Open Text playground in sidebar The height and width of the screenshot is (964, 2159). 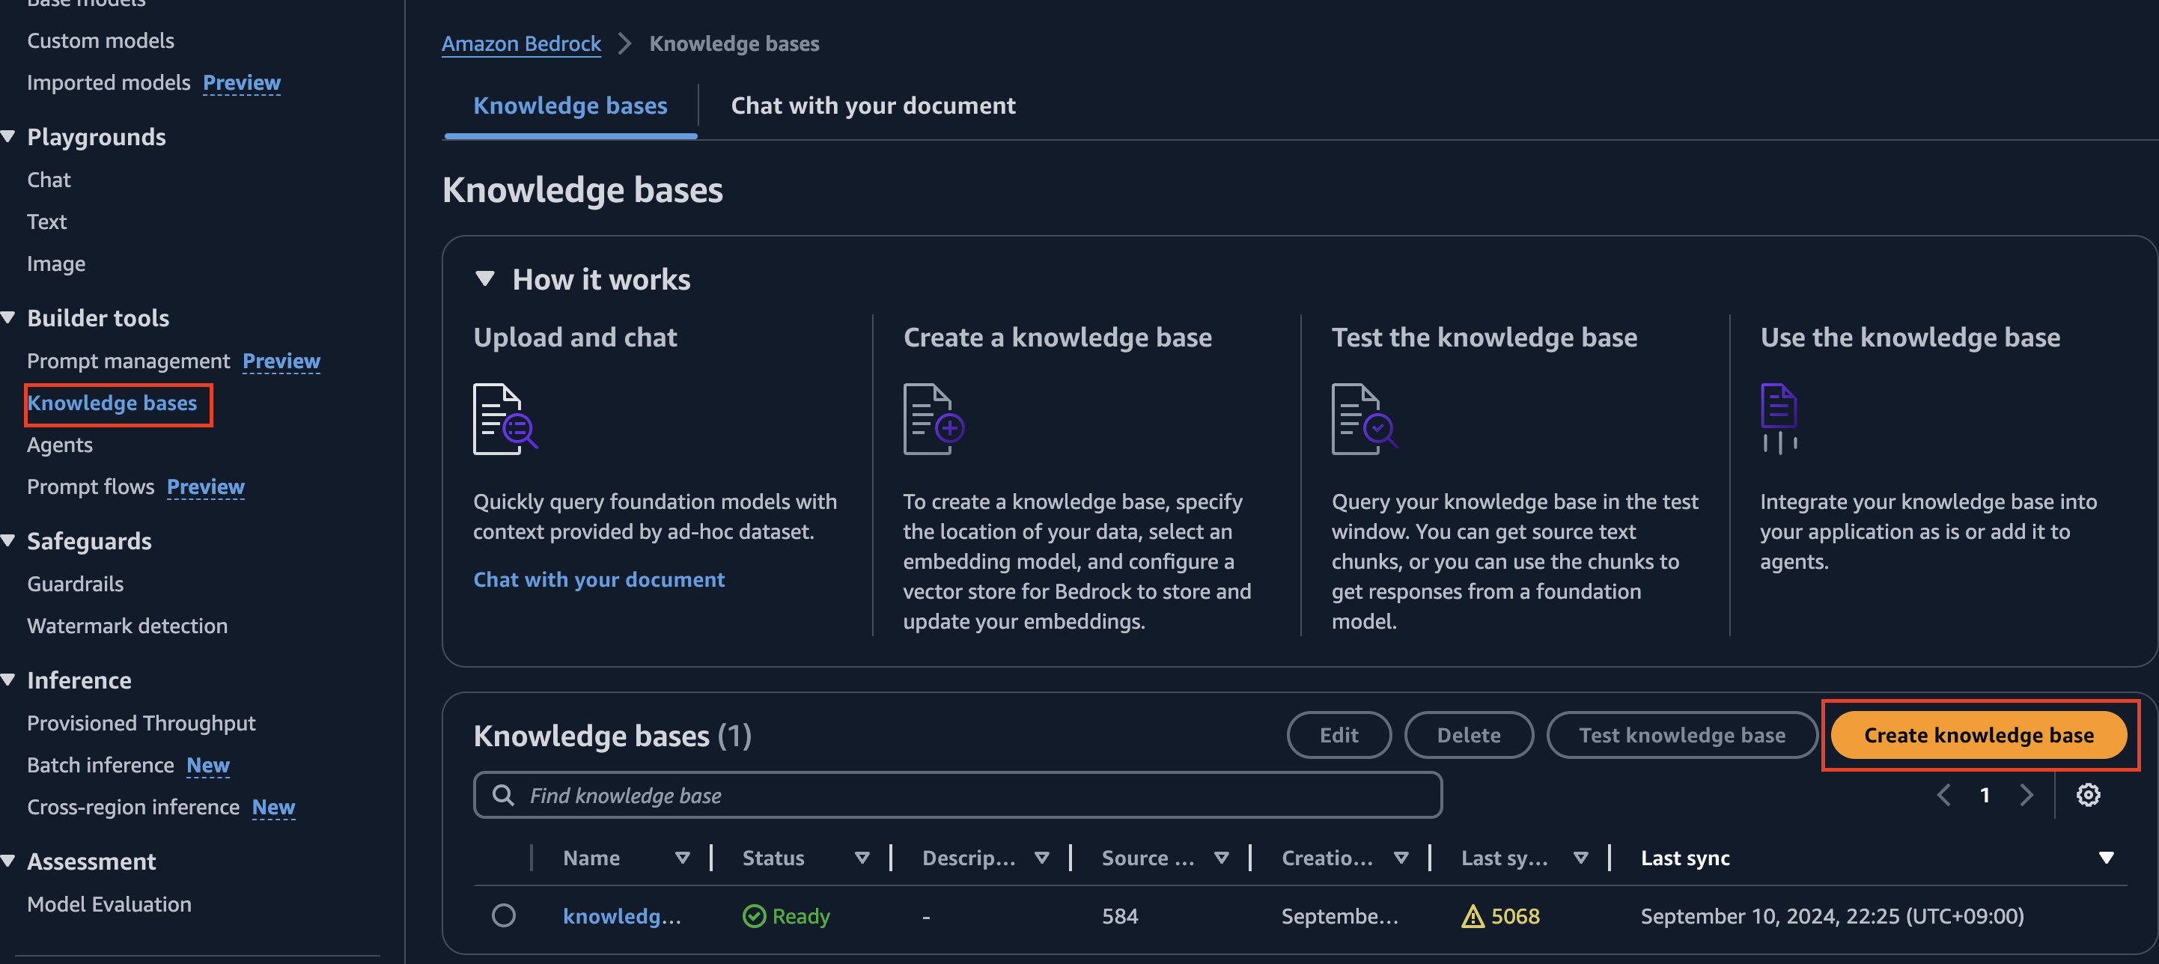point(46,222)
